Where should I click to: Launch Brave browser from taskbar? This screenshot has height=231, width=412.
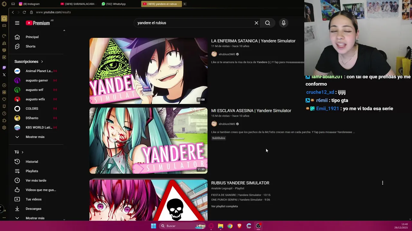[239, 226]
